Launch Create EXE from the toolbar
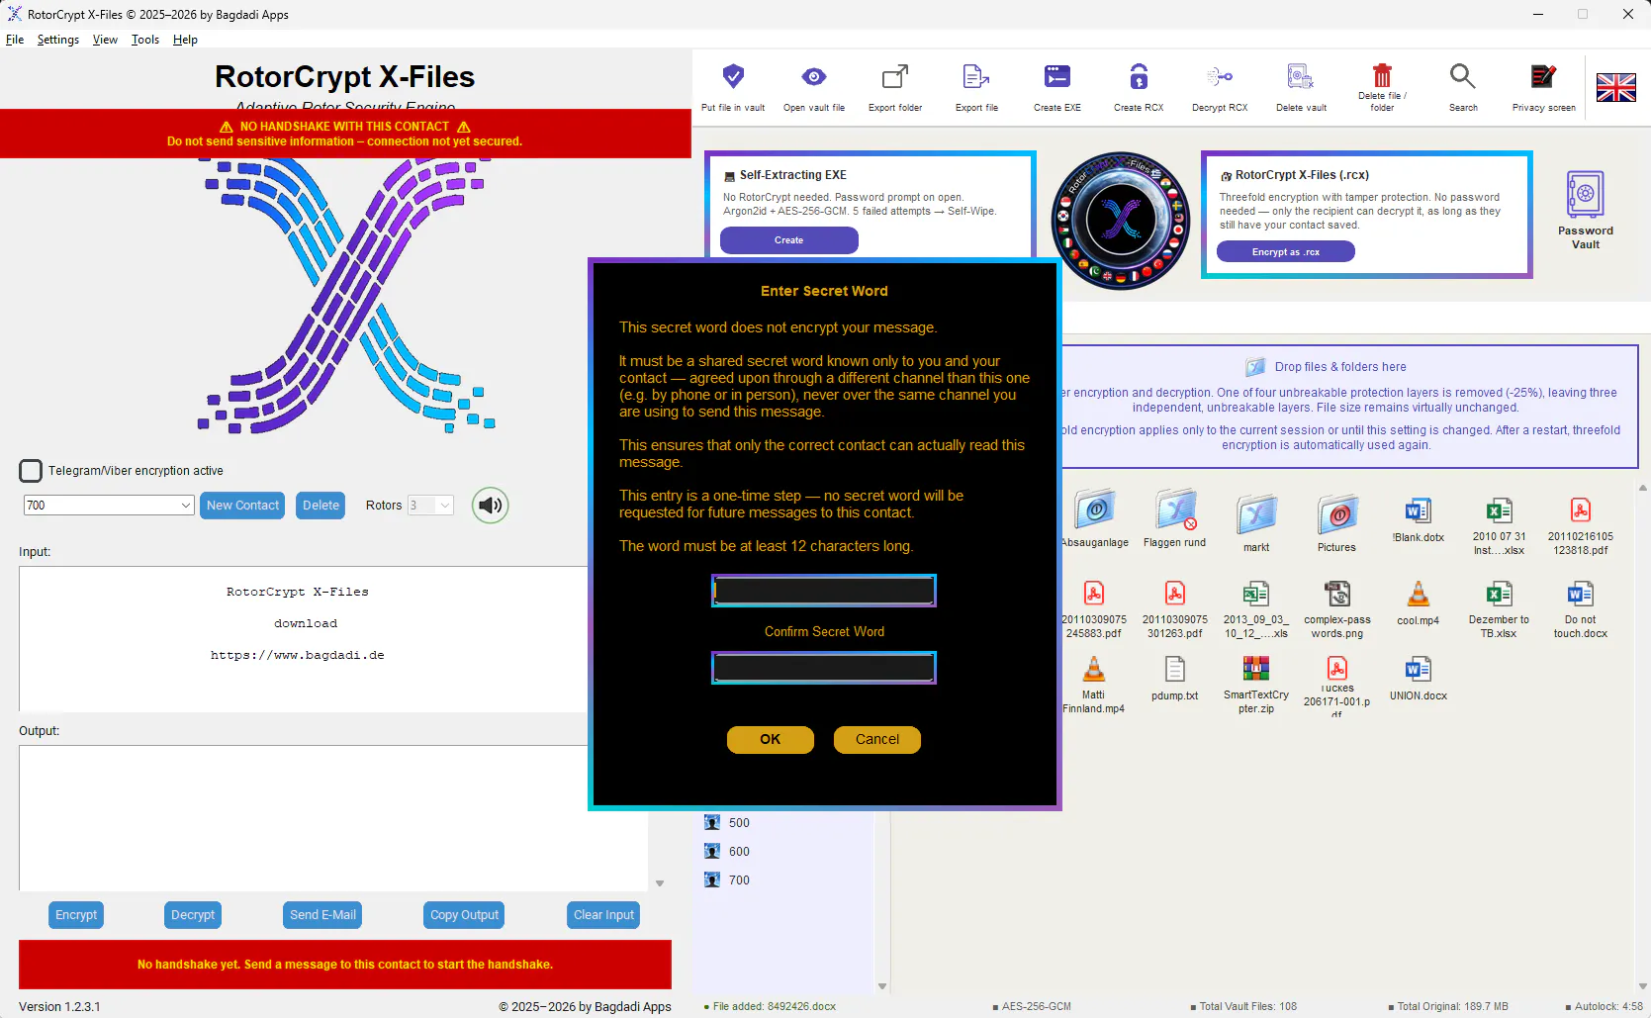This screenshot has width=1651, height=1018. [x=1057, y=76]
